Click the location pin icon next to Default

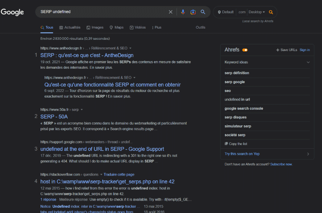click(x=219, y=12)
